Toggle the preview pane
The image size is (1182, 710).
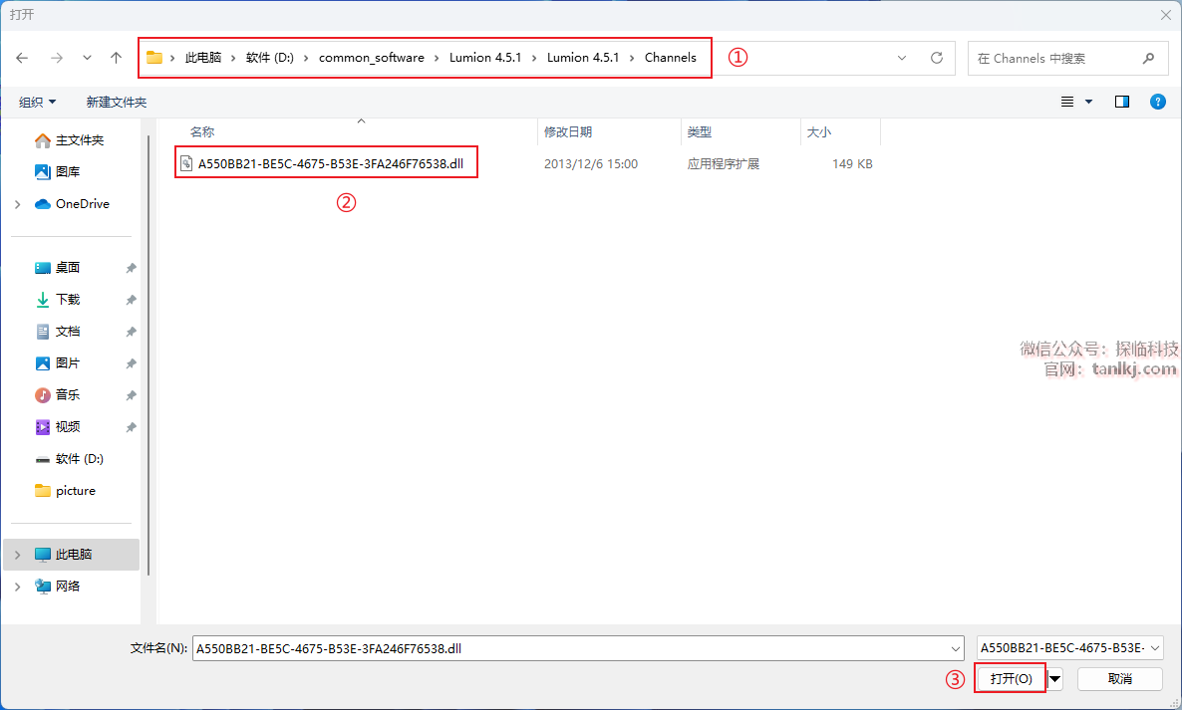point(1121,102)
